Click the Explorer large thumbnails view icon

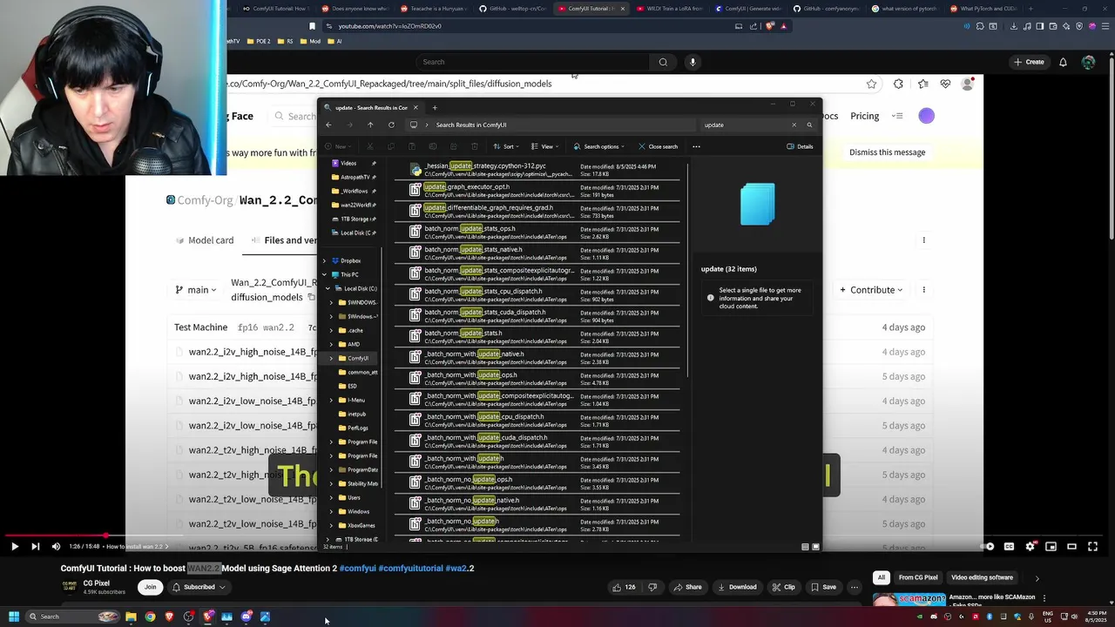(x=815, y=547)
